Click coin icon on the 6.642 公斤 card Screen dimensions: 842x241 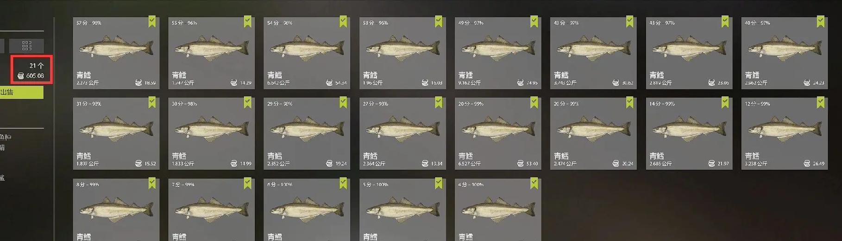point(329,82)
